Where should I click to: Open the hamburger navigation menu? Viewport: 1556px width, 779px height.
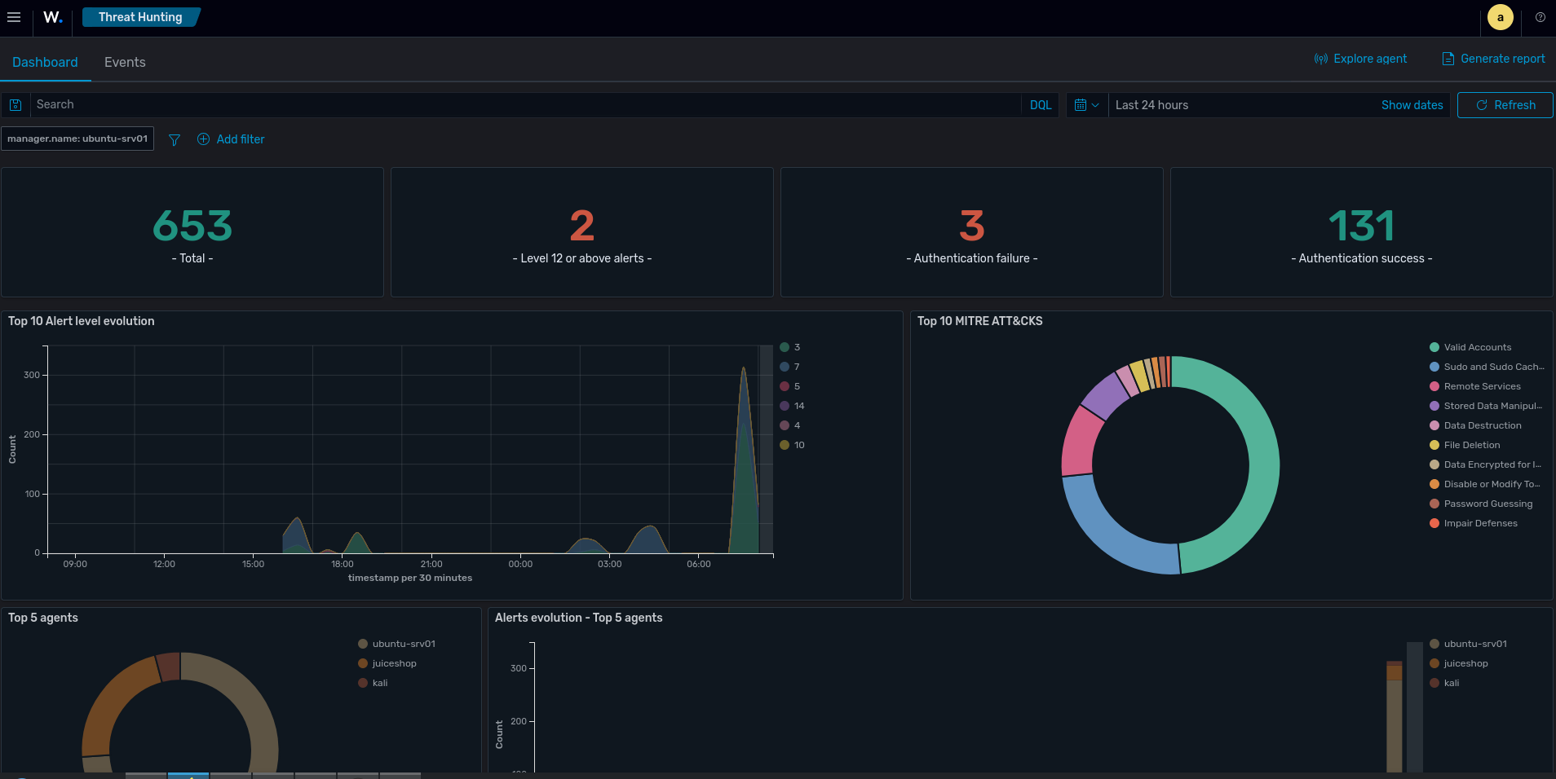pyautogui.click(x=14, y=17)
